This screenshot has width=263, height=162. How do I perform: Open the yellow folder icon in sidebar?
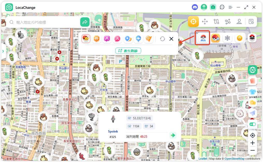click(252, 102)
